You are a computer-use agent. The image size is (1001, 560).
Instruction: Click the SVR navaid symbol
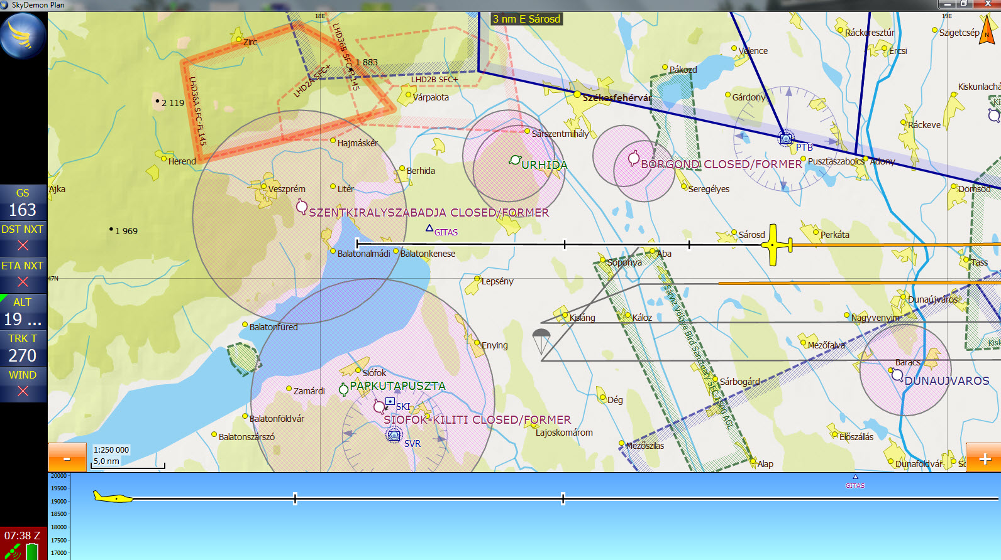(394, 434)
